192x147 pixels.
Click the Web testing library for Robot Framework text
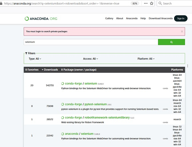click(83, 122)
